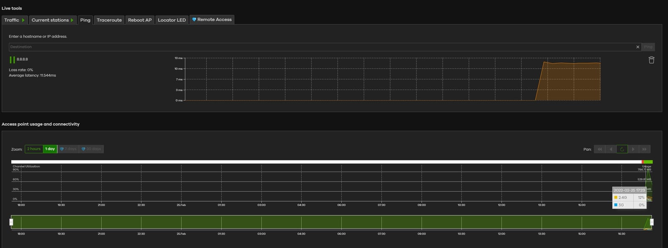Screen dimensions: 668x248
Task: Start Traffic tool via its play arrow
Action: pyautogui.click(x=23, y=20)
